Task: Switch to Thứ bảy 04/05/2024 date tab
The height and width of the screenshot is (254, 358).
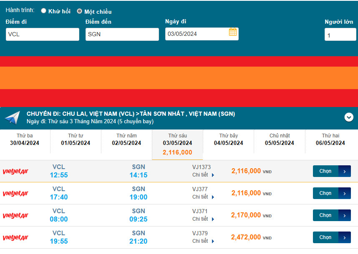Action: tap(229, 139)
